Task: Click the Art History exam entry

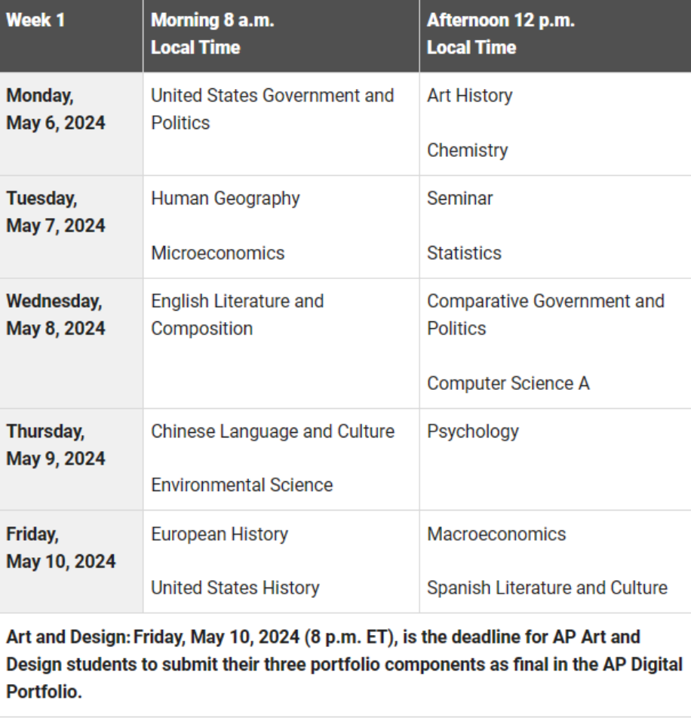Action: click(x=469, y=96)
